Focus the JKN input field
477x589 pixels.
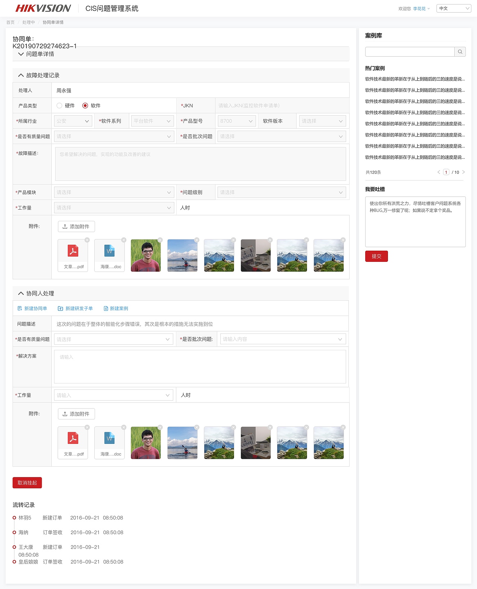coord(282,106)
